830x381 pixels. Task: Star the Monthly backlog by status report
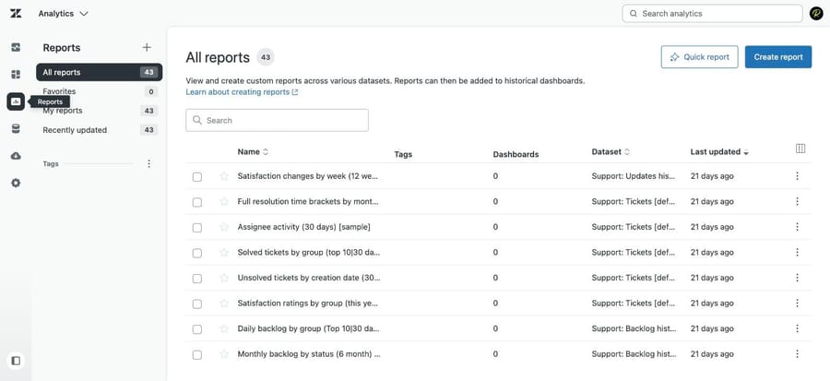pyautogui.click(x=224, y=353)
